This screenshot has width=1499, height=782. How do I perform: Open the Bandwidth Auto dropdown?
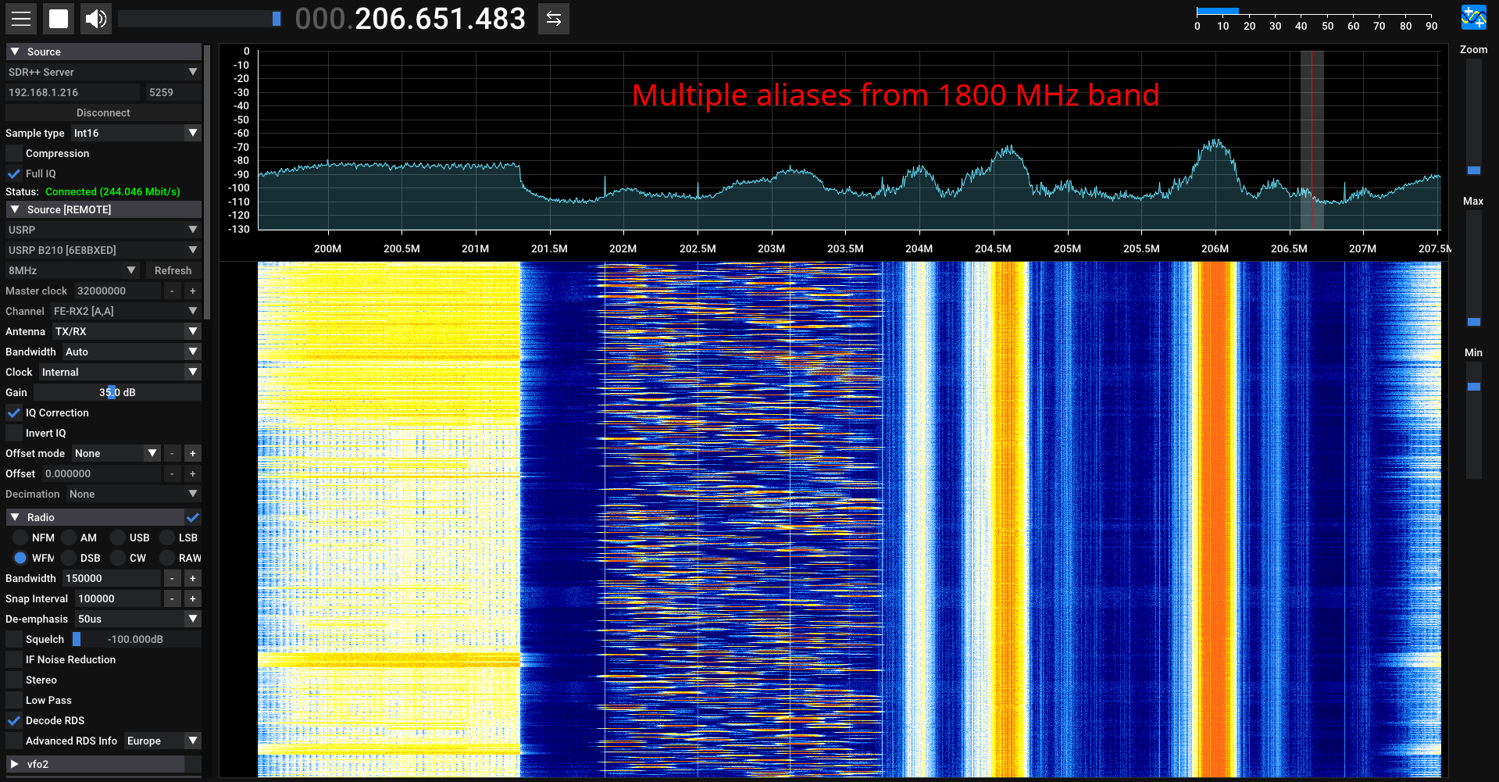click(x=131, y=352)
